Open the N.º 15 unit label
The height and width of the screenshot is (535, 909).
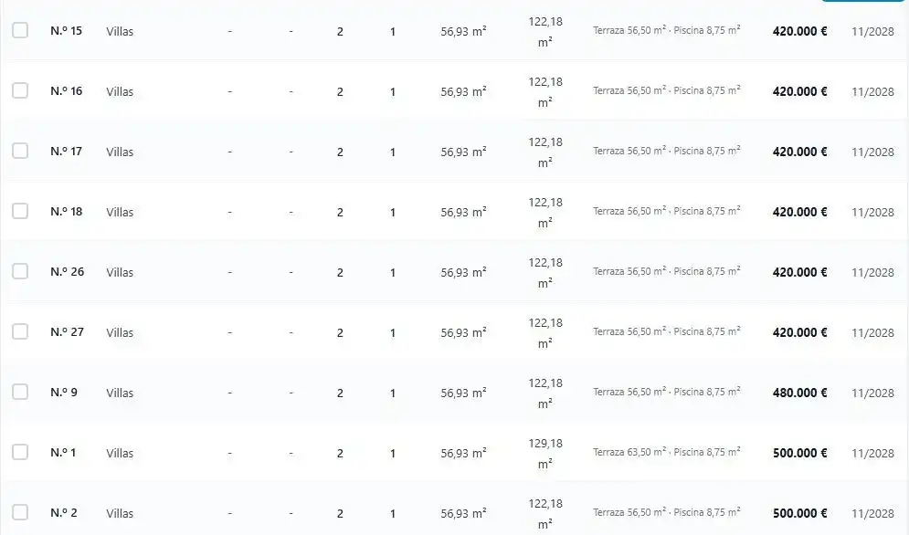(x=66, y=31)
